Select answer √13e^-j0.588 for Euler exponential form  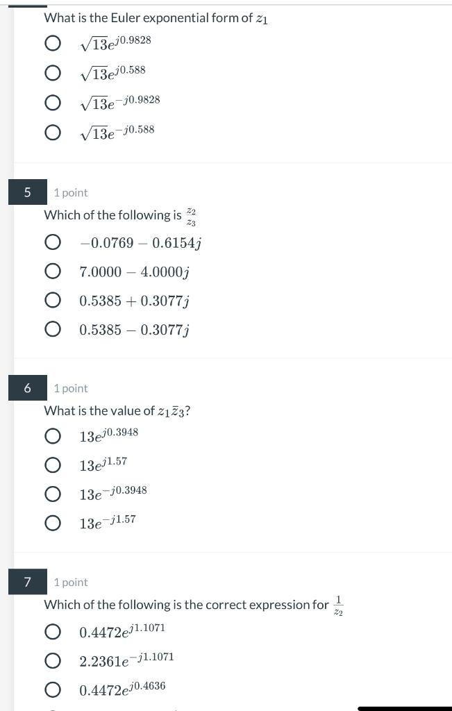coord(53,131)
